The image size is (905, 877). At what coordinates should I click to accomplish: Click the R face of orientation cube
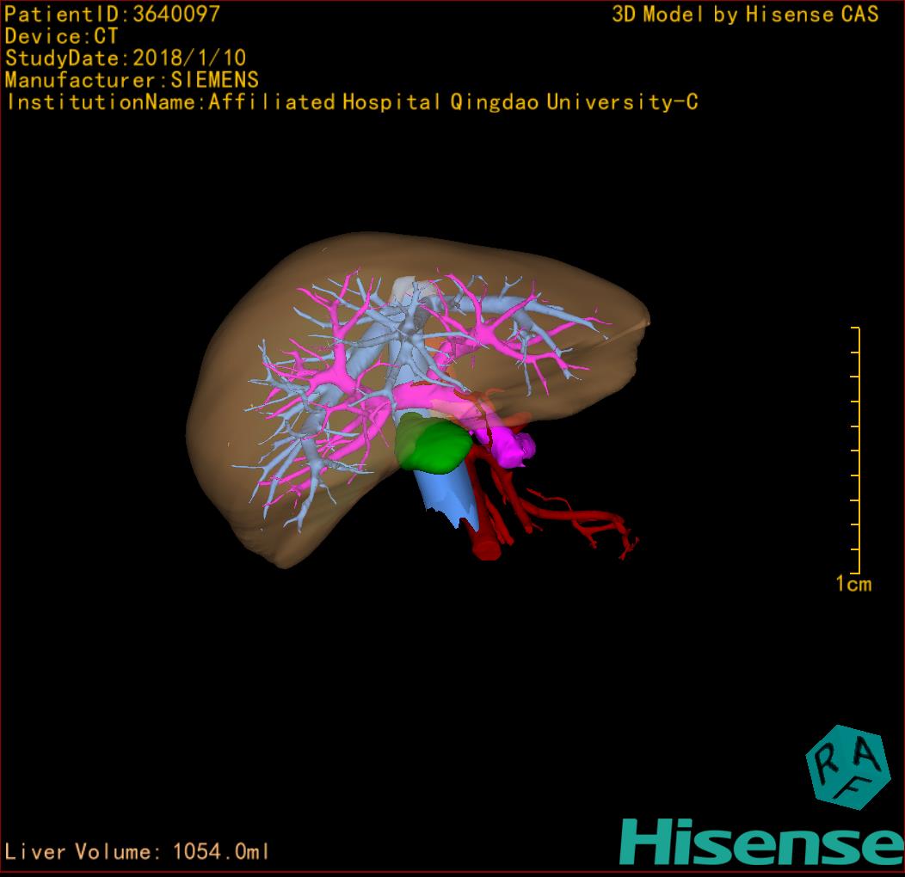click(x=827, y=760)
